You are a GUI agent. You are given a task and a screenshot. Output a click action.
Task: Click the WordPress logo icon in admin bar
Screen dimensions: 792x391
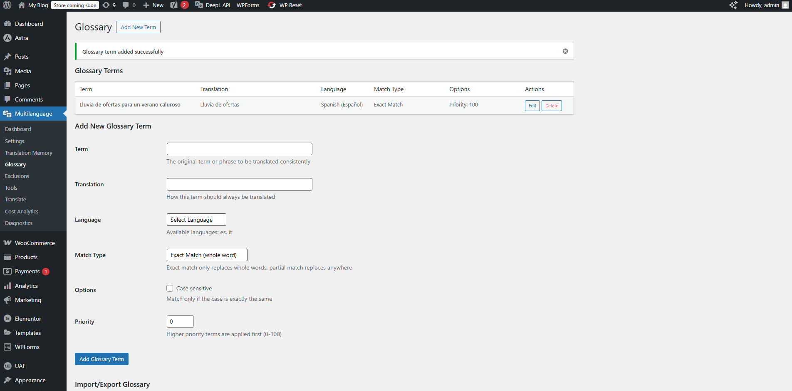pyautogui.click(x=7, y=5)
